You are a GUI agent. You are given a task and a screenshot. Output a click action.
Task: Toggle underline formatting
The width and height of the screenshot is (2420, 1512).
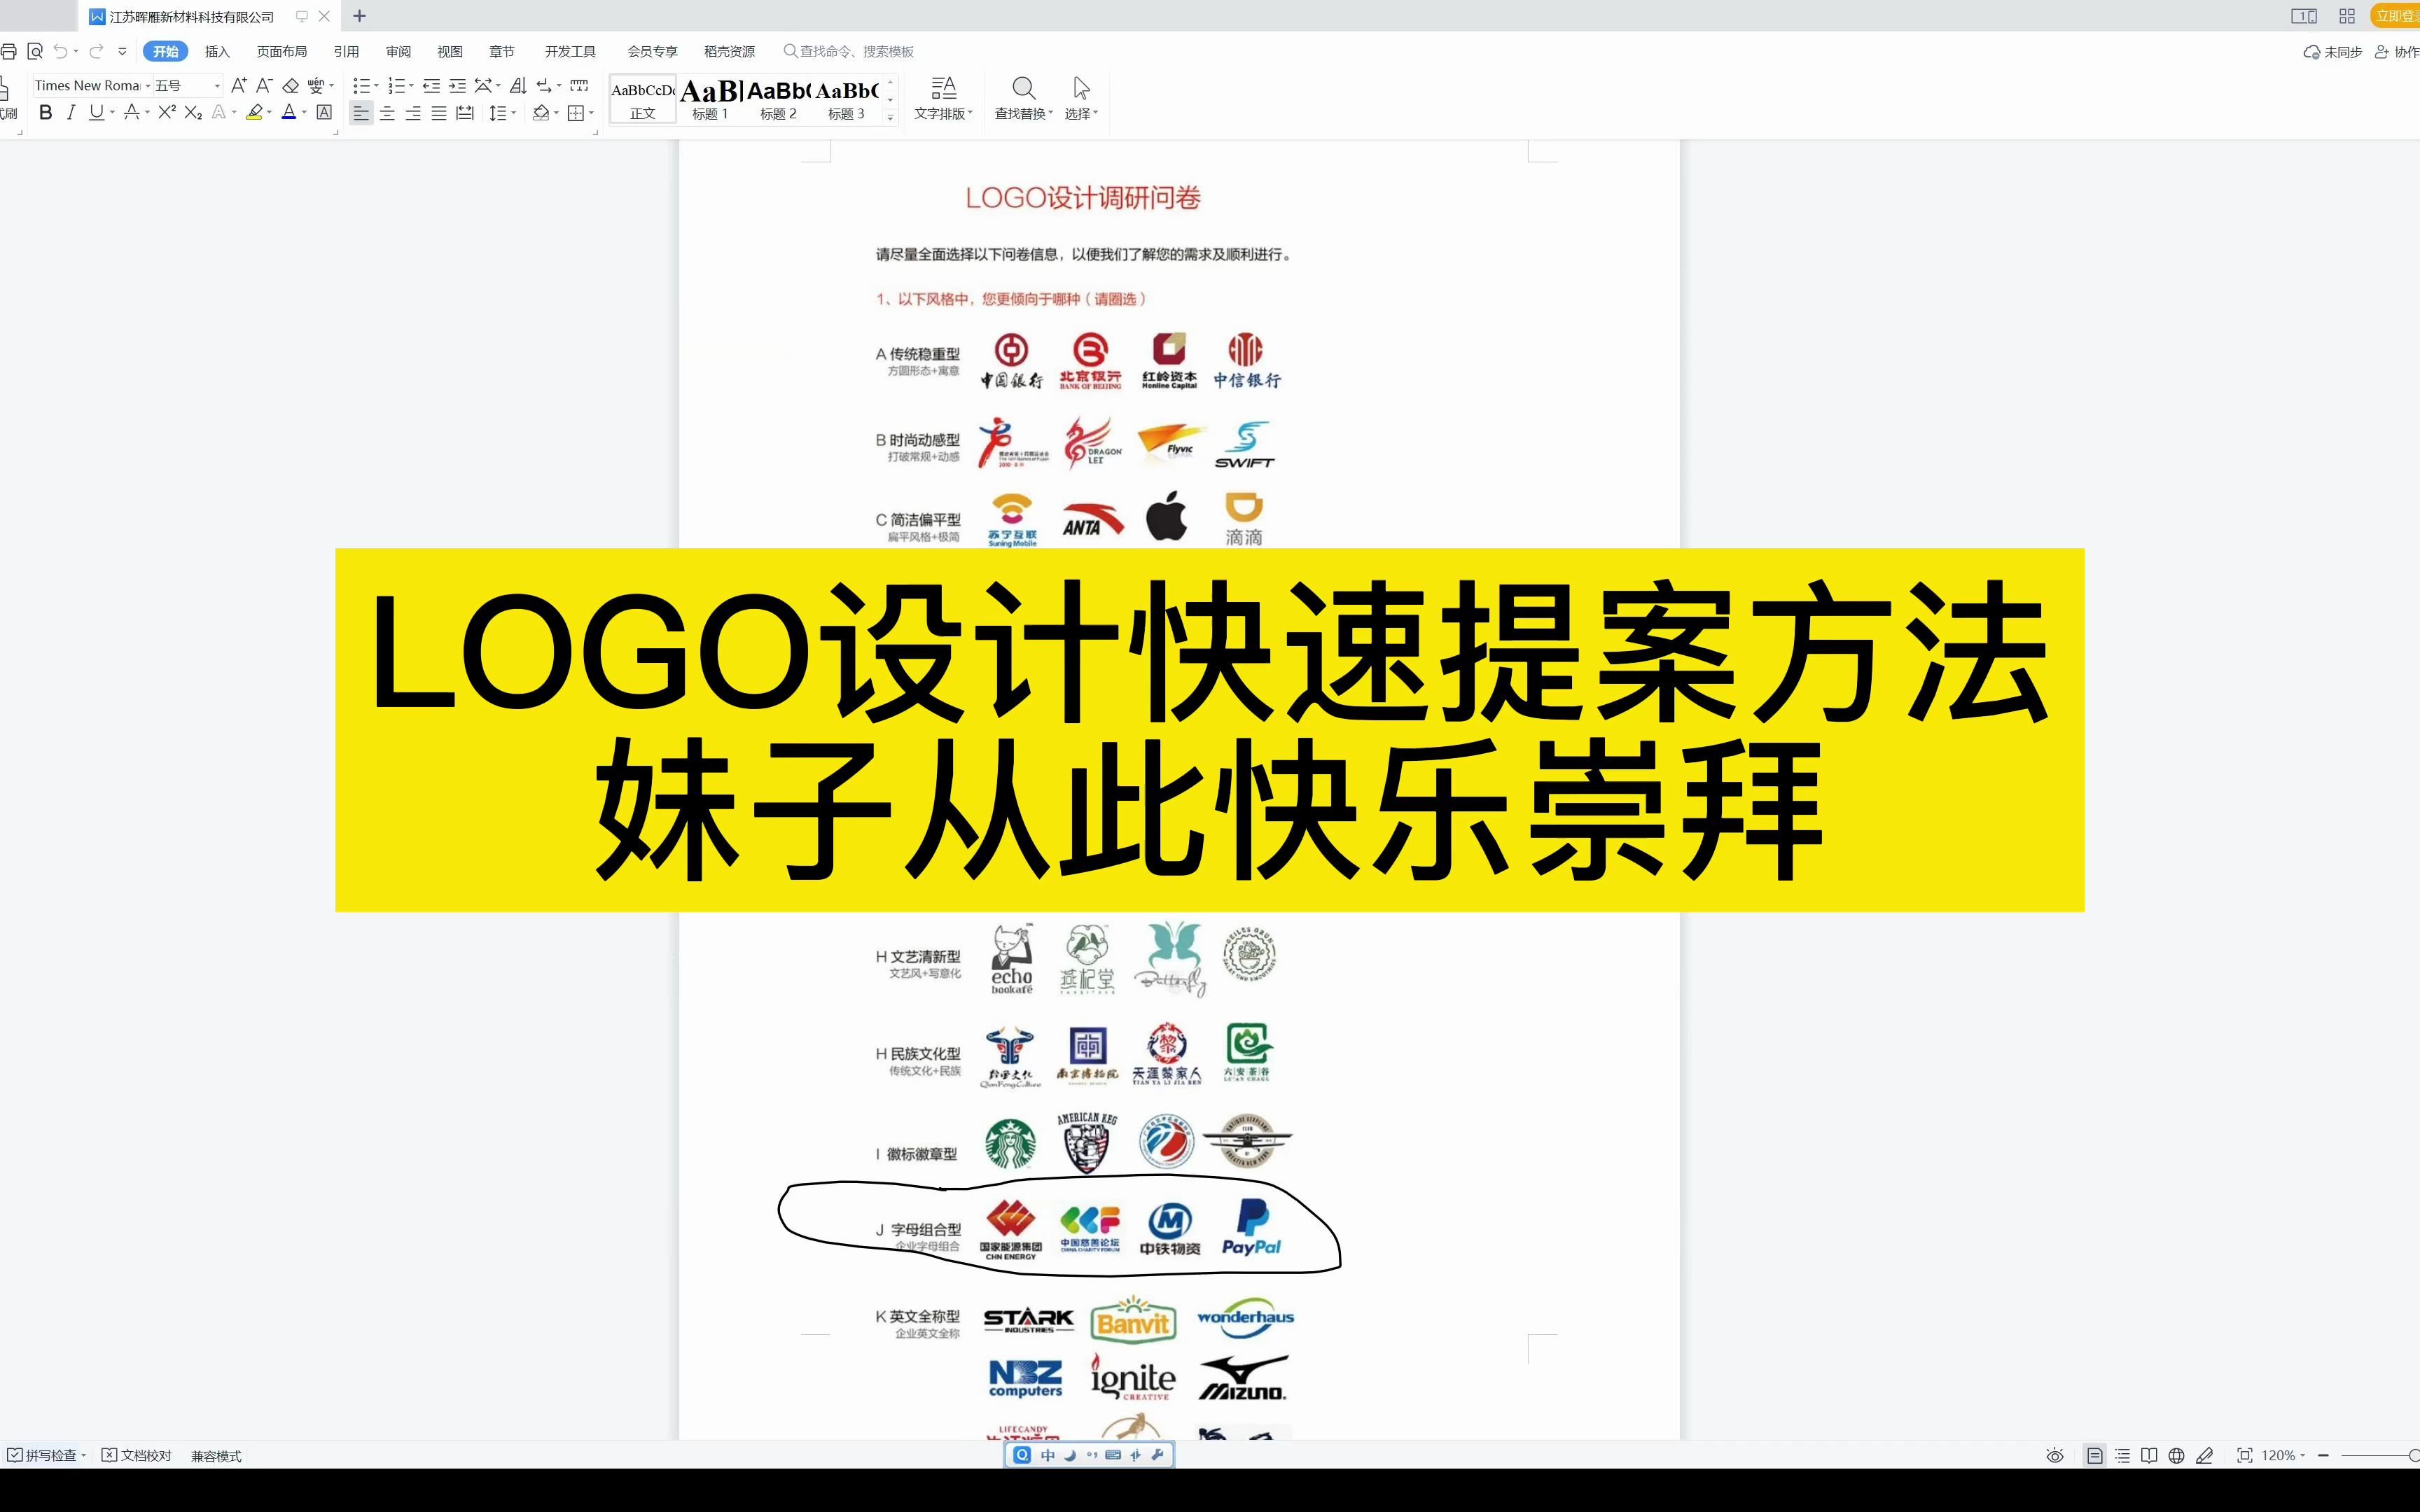pyautogui.click(x=96, y=113)
